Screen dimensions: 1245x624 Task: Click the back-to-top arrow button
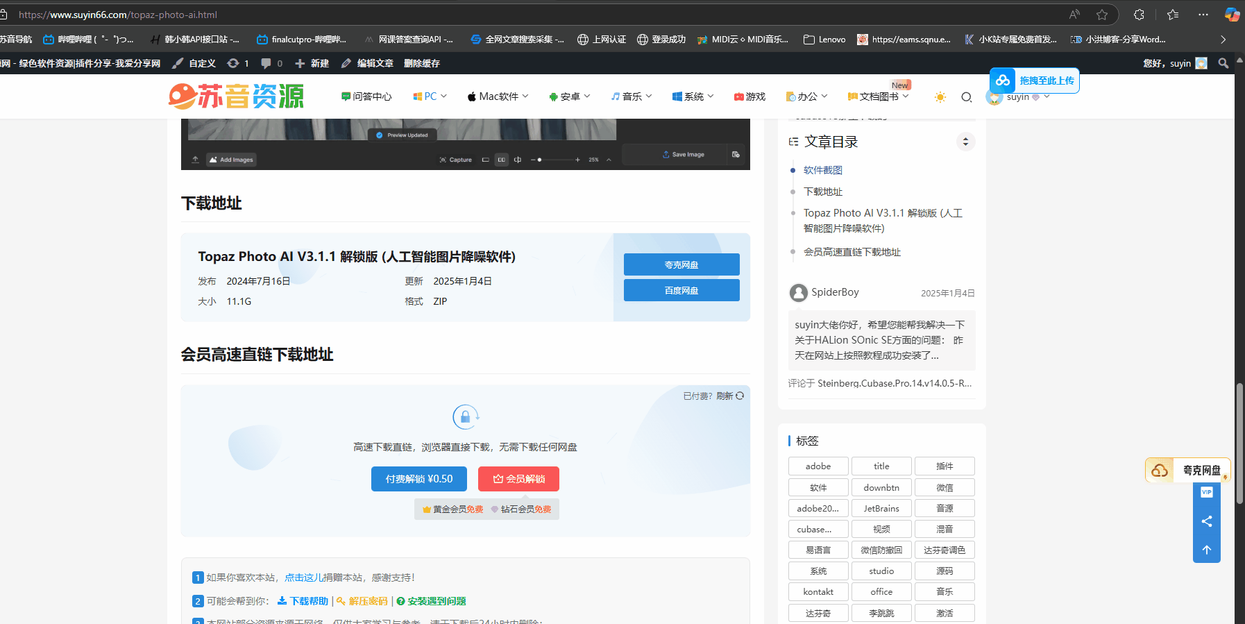(1207, 550)
